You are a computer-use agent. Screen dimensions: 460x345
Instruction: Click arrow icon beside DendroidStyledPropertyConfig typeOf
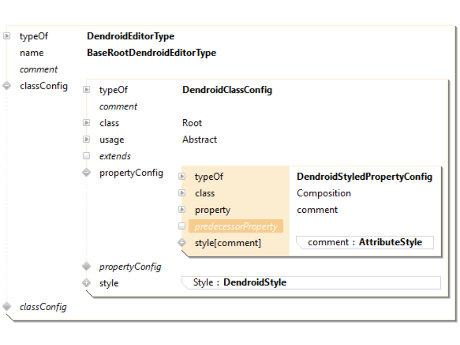tap(182, 176)
